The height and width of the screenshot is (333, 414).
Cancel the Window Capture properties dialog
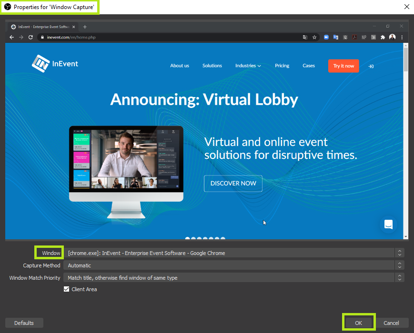tap(391, 323)
